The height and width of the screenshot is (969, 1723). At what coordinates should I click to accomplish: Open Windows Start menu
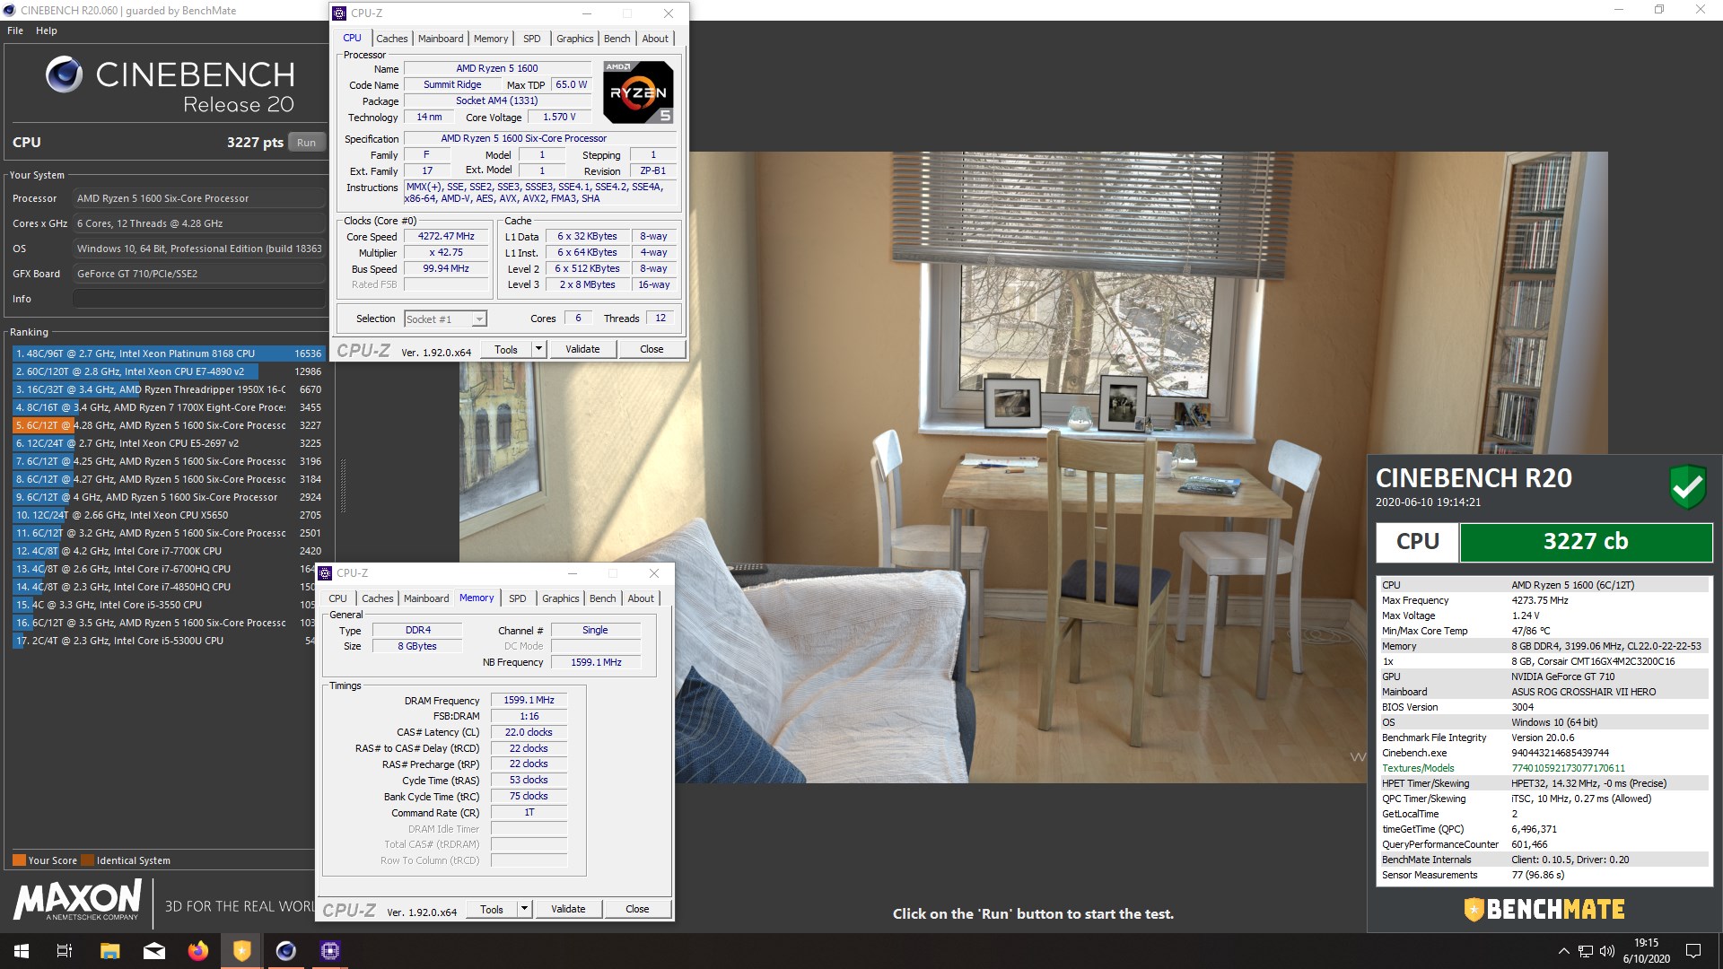[x=22, y=951]
